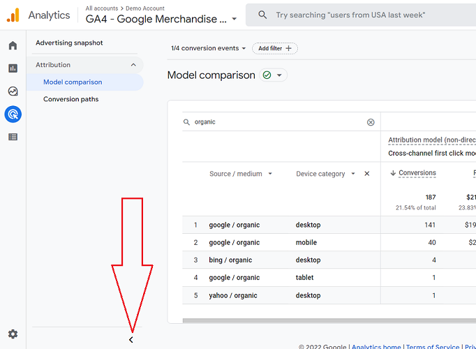The height and width of the screenshot is (349, 476).
Task: Select the yahoo / organic row
Action: pos(329,295)
